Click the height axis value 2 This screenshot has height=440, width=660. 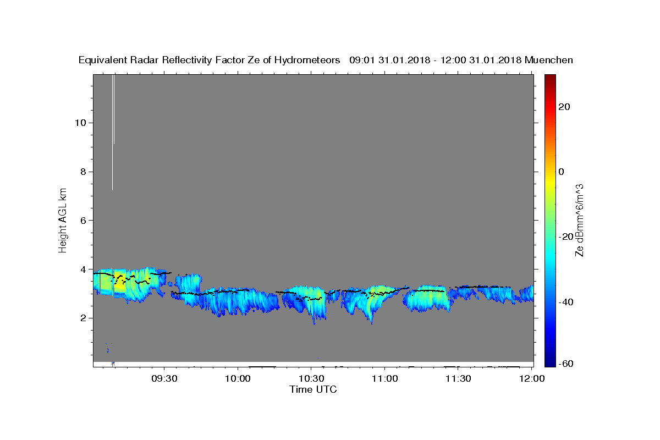83,318
